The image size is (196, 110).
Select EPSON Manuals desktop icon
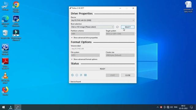click(x=5, y=50)
